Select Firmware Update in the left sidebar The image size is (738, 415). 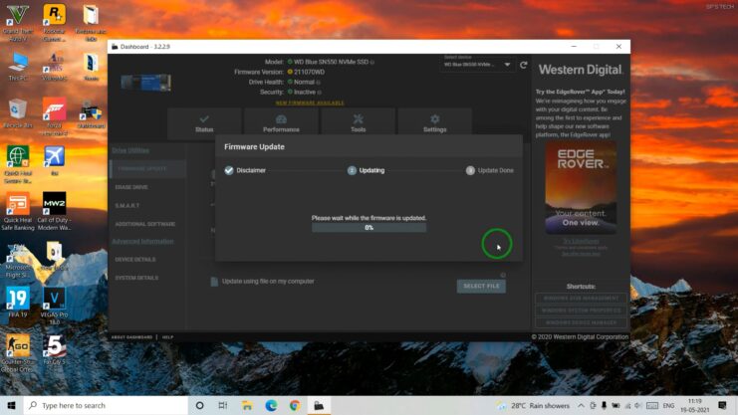(x=147, y=169)
